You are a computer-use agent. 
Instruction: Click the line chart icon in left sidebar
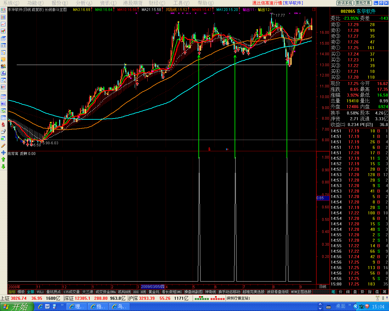click(x=3, y=24)
